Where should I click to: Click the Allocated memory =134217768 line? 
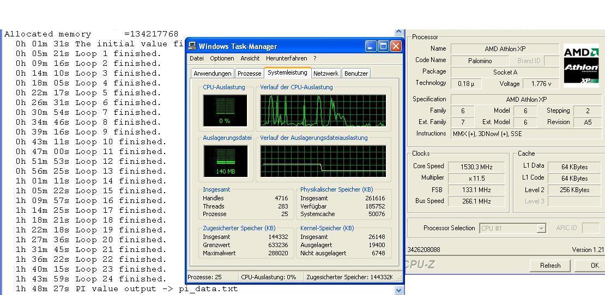(x=92, y=34)
